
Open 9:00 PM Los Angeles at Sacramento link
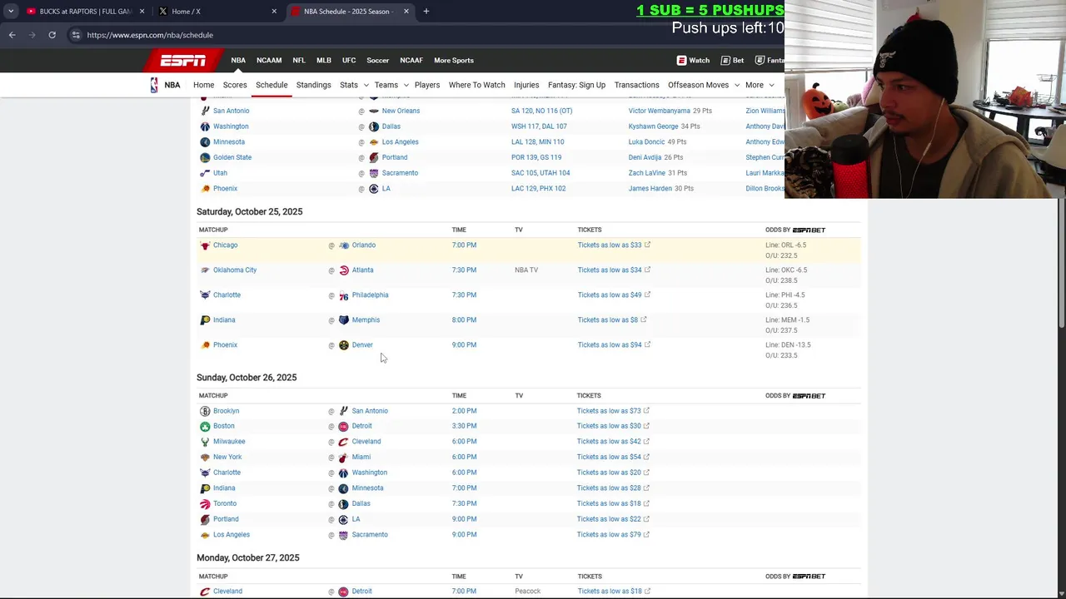pos(464,535)
